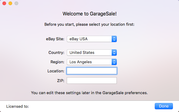The width and height of the screenshot is (179, 112).
Task: Click the 'Location:' field label
Action: 56,71
